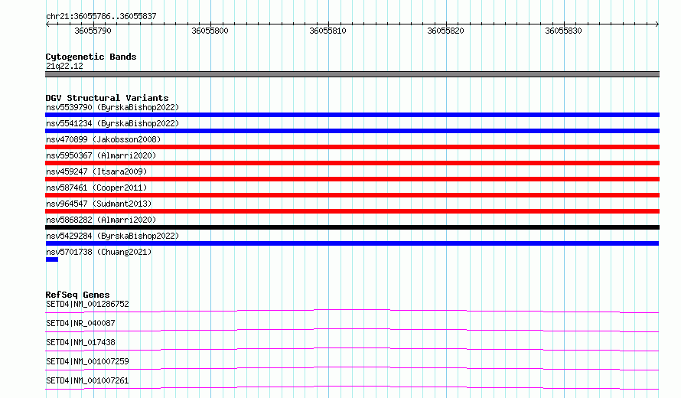Open SETD4|NM_001007261 transcript label
The image size is (681, 398).
[87, 380]
